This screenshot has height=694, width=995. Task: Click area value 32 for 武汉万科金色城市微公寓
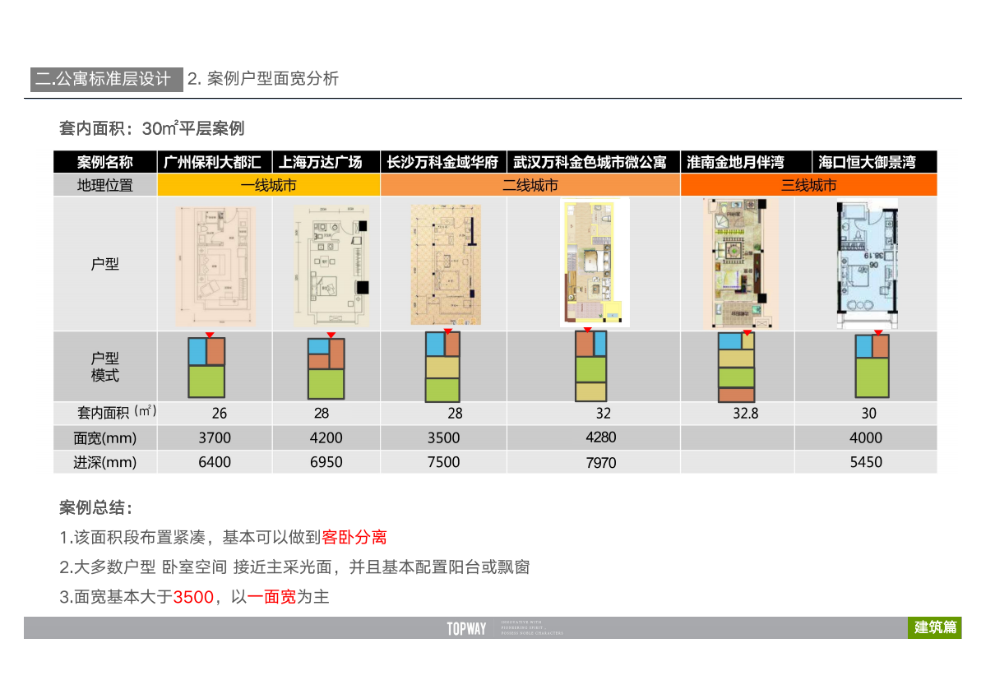click(x=604, y=414)
